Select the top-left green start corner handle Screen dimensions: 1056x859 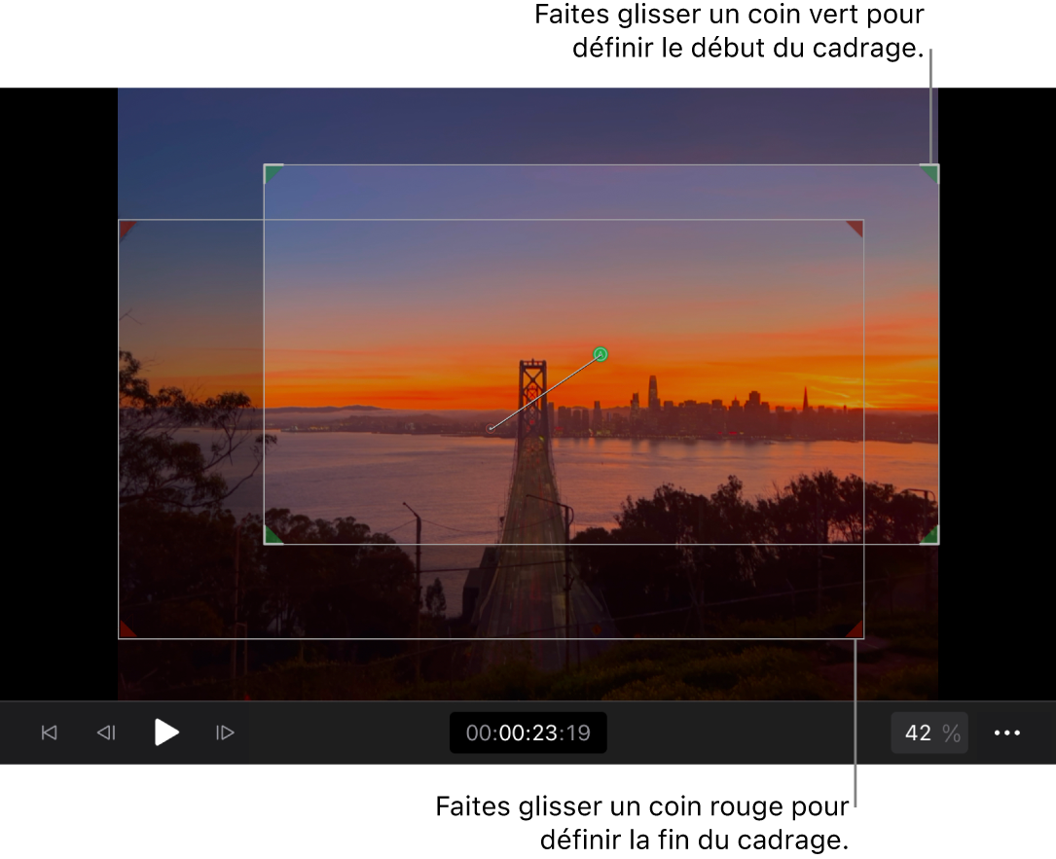click(273, 173)
